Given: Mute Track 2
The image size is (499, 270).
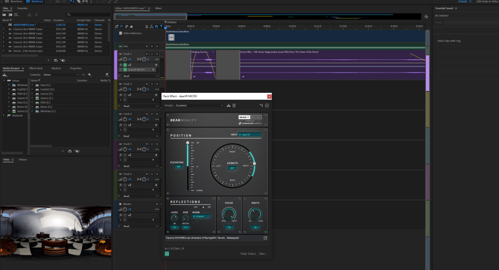Looking at the screenshot, I should 147,54.
